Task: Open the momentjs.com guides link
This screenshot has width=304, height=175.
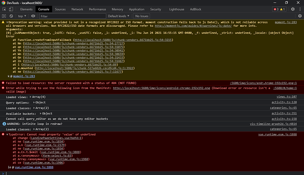Action: click(193, 26)
